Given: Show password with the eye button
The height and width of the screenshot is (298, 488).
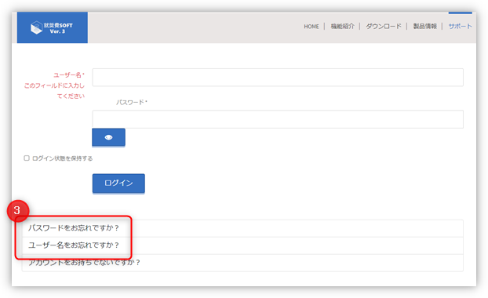Looking at the screenshot, I should pyautogui.click(x=108, y=137).
